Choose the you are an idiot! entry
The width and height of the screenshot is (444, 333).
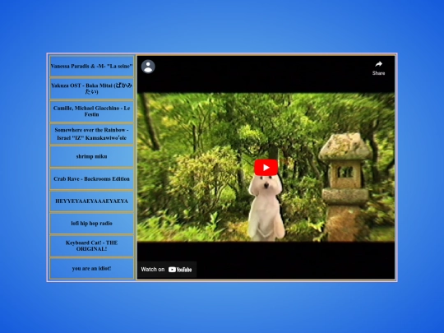pos(92,268)
